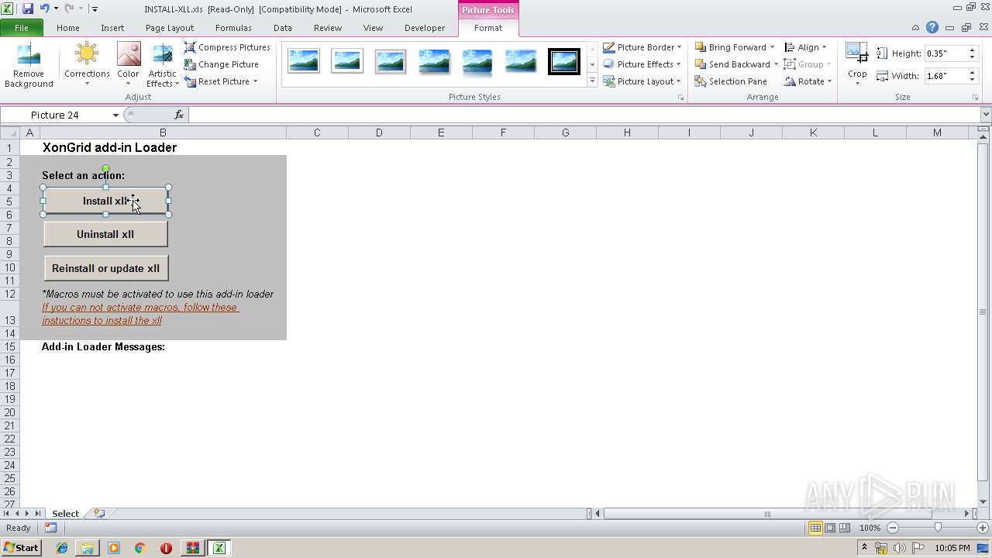Open the Selection Pane
The width and height of the screenshot is (992, 558).
731,81
